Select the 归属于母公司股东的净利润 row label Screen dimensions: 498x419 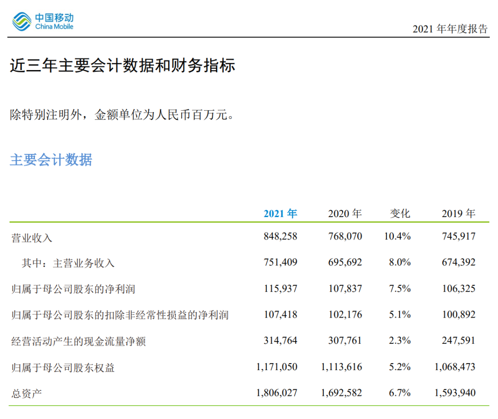[x=73, y=289]
